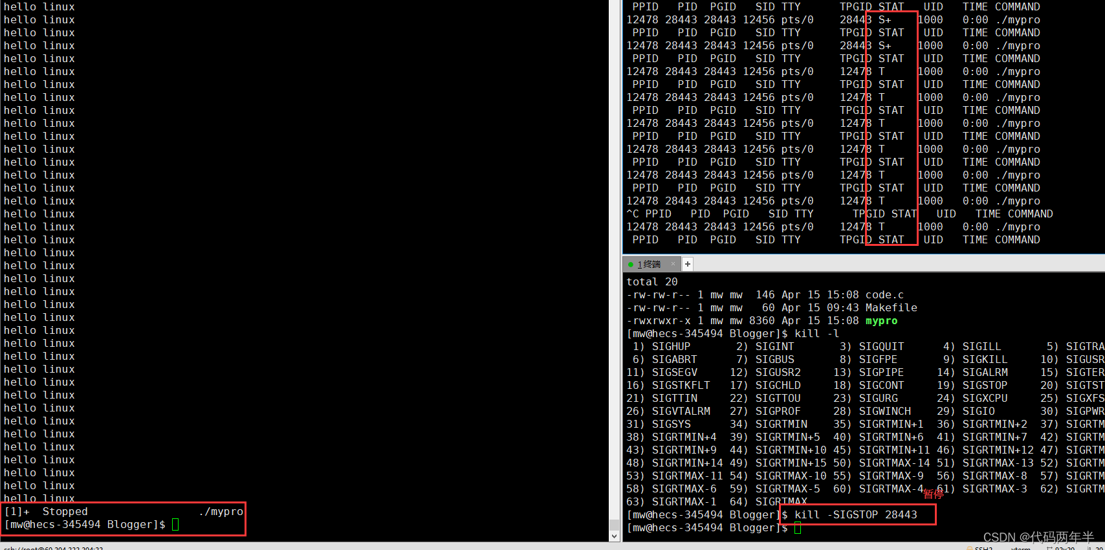Screen dimensions: 1105x550
Task: Click signal "2) SIGINT" in the list
Action: point(765,347)
